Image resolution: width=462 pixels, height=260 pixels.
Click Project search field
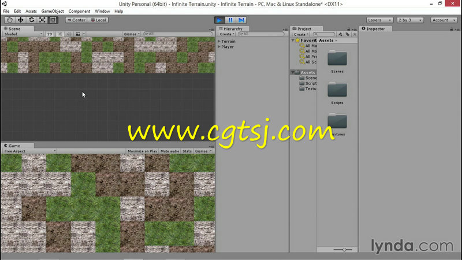324,35
